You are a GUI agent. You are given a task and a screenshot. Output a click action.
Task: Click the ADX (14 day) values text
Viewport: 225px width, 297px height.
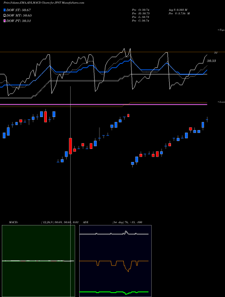pyautogui.click(x=127, y=222)
